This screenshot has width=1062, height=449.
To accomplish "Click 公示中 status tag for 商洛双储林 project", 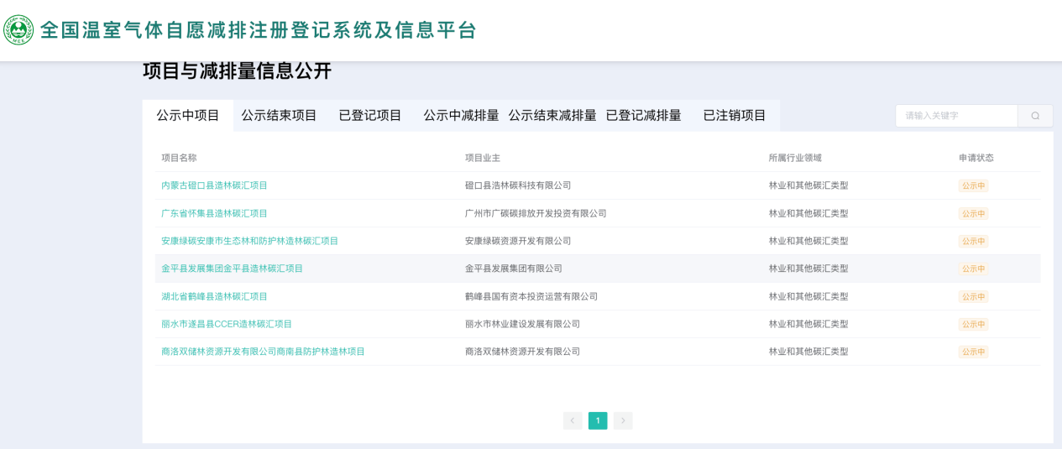I will tap(973, 352).
